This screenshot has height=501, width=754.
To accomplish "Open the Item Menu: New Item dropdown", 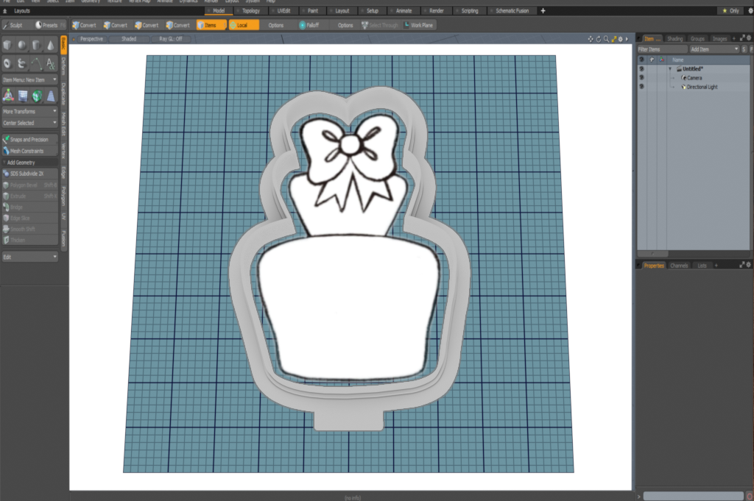I will tap(29, 79).
